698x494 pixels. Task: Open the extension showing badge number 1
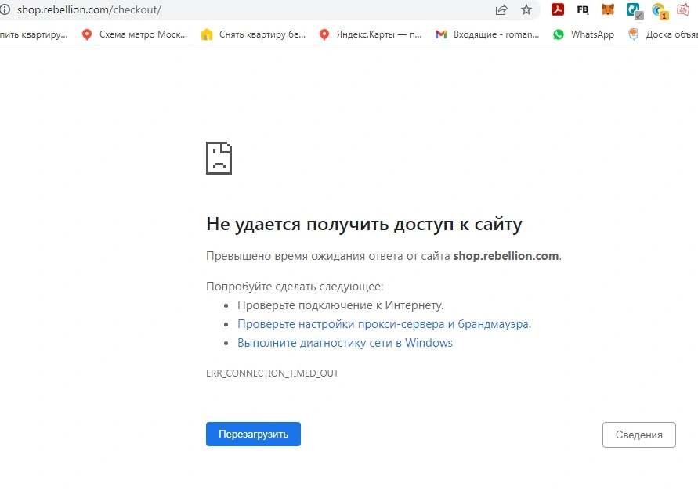(659, 10)
